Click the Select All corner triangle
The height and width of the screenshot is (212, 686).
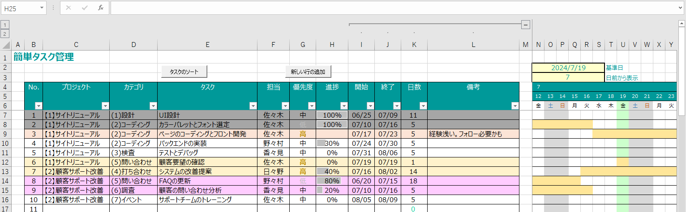click(x=6, y=45)
